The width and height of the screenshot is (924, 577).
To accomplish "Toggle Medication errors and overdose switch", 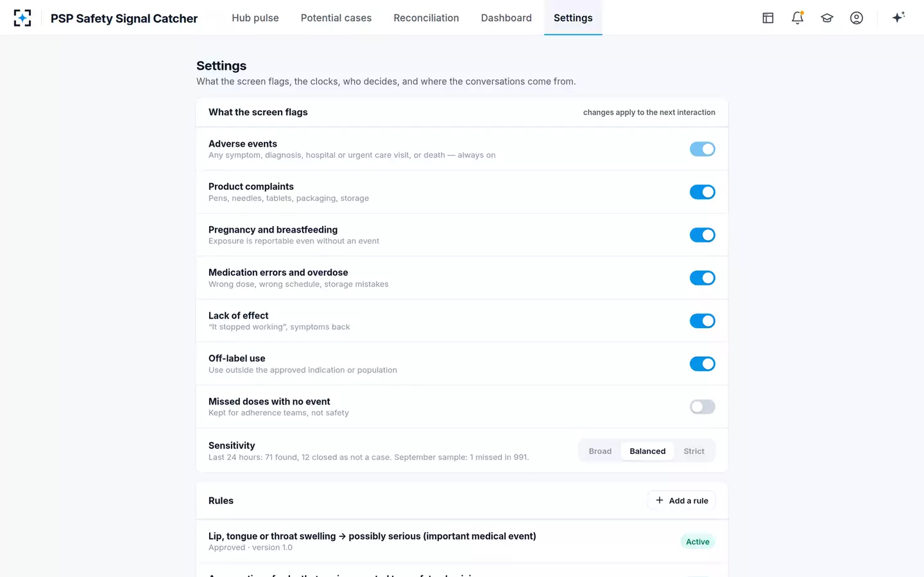I will pos(703,278).
